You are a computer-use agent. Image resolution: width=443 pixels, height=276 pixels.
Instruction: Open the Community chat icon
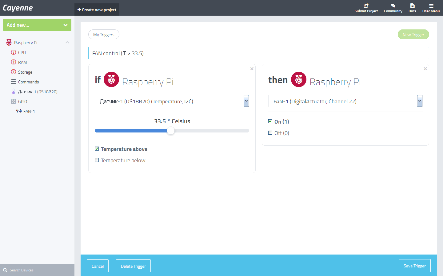point(393,6)
